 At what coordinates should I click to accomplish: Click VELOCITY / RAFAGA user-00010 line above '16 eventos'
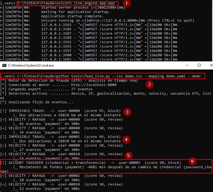pos(61,154)
